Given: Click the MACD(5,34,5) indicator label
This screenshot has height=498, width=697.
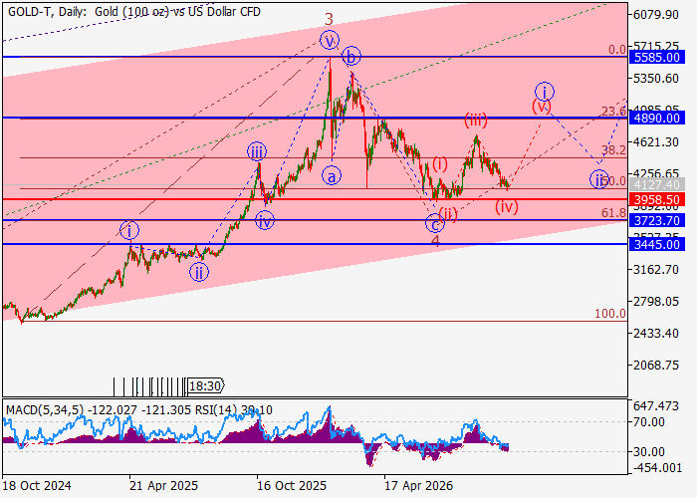Looking at the screenshot, I should coord(45,410).
